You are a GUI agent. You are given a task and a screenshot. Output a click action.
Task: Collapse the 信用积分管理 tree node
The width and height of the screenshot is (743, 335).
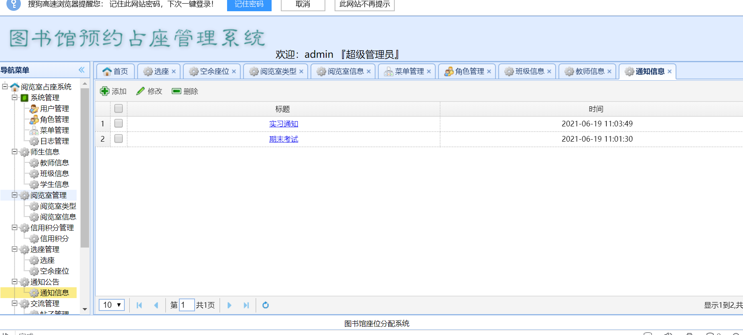14,227
